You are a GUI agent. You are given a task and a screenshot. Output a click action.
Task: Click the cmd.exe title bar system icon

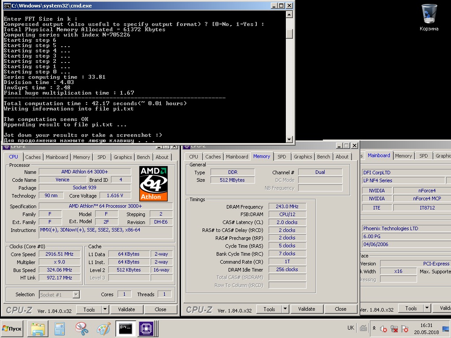coord(7,5)
